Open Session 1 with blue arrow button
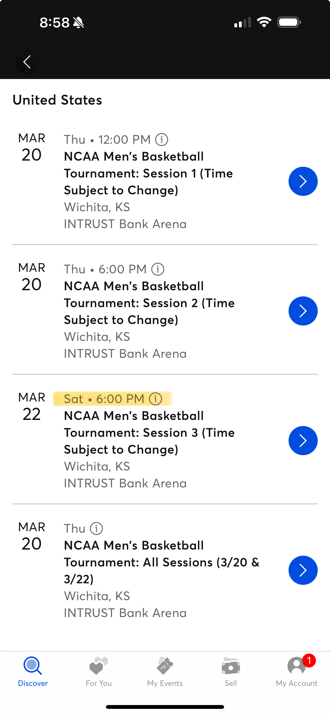Screen dimensions: 330x715 click(303, 181)
